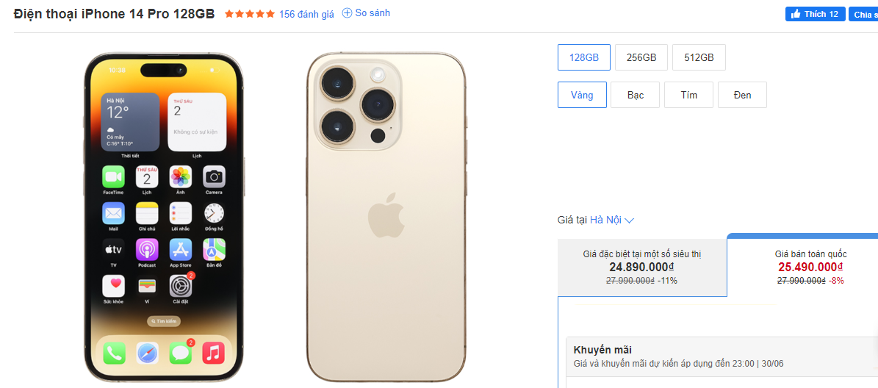Choose the Vàng color option
The height and width of the screenshot is (388, 878).
tap(582, 95)
